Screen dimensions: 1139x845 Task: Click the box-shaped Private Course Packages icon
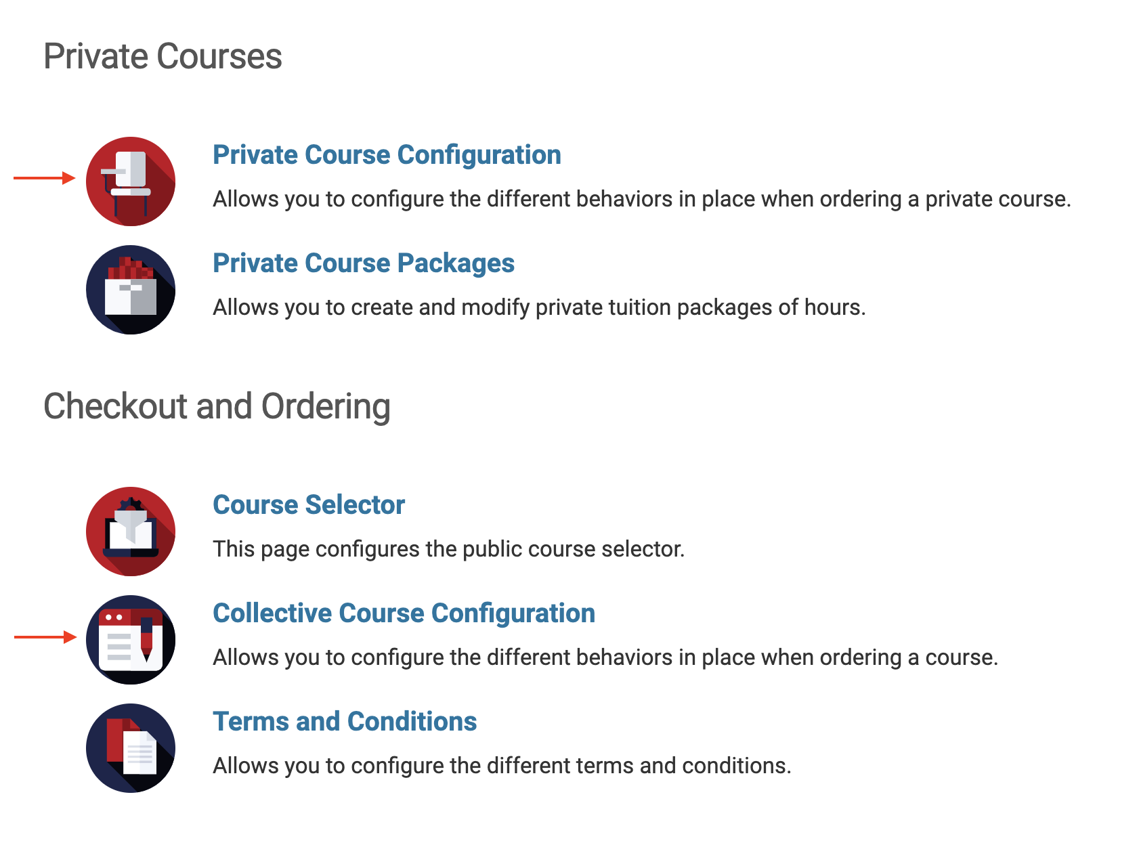[131, 290]
